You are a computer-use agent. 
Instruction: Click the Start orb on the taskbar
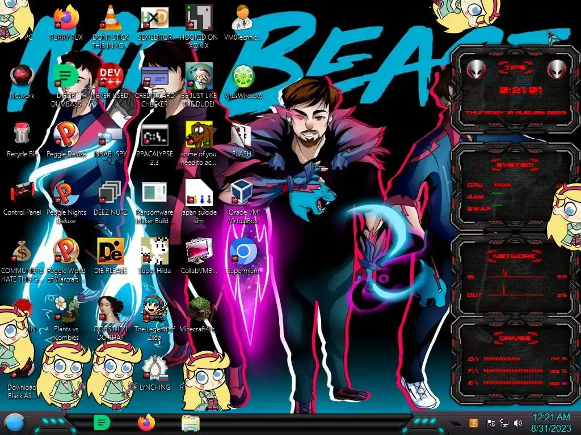tap(14, 424)
